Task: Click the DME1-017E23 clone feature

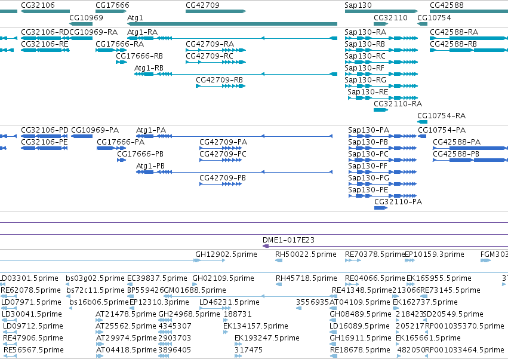Action: point(385,246)
